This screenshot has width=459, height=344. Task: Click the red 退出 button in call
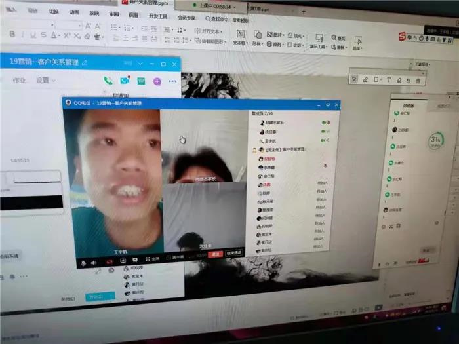tap(216, 253)
